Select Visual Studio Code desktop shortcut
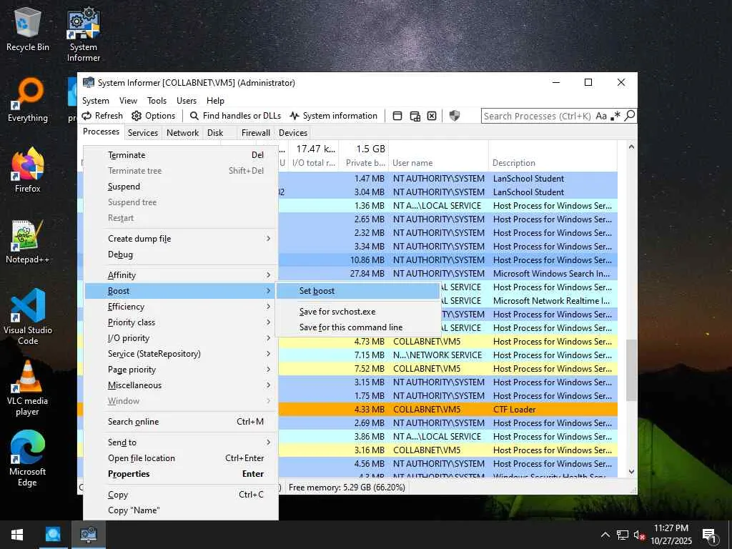The image size is (732, 549). [28, 317]
